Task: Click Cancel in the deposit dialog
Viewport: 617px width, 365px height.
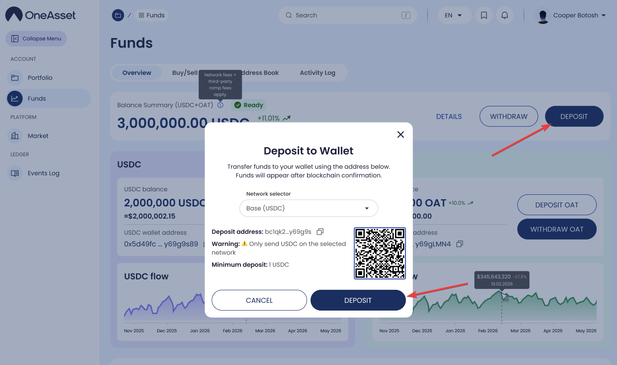Action: [259, 300]
